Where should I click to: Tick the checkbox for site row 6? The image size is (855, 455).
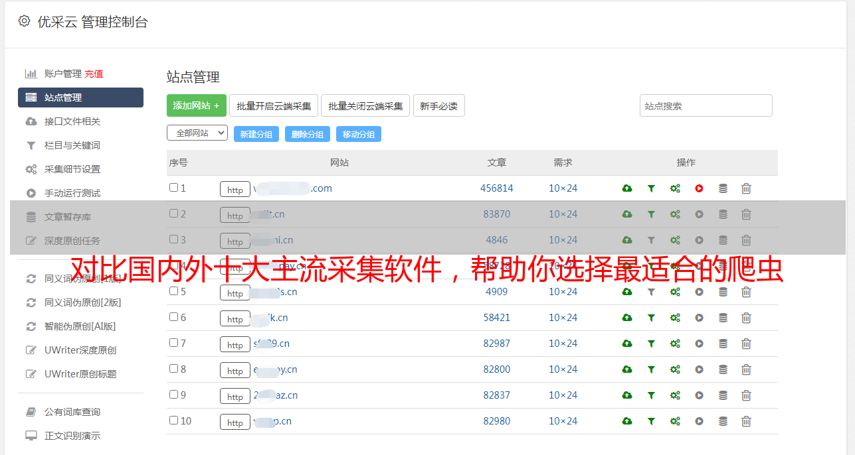(x=173, y=317)
